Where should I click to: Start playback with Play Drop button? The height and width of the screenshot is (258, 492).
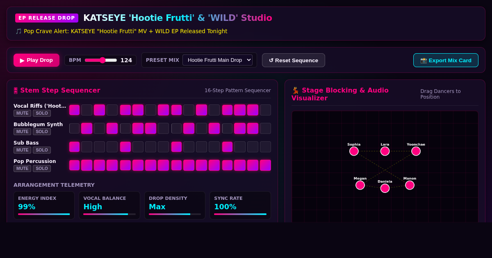(x=36, y=60)
